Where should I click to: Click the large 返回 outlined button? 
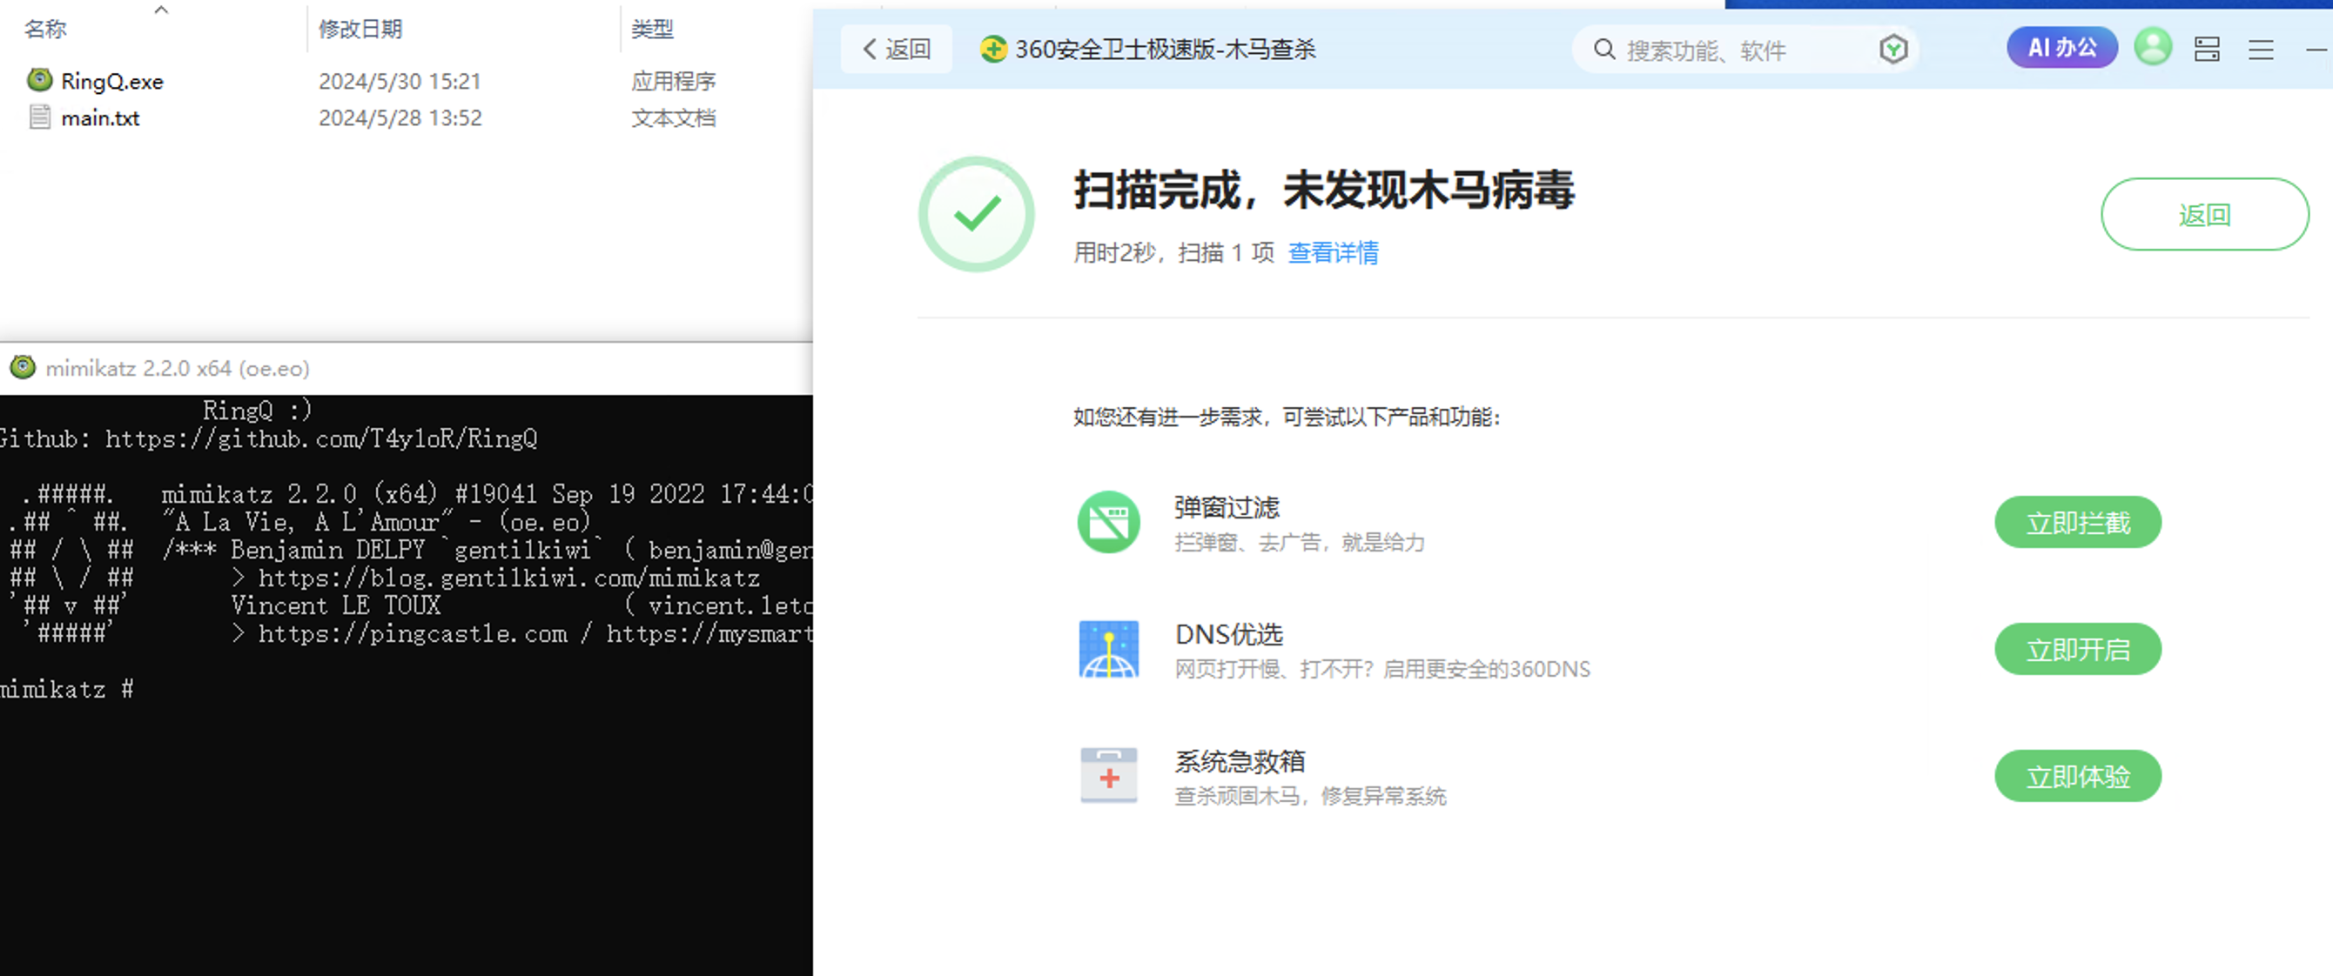pos(2203,215)
